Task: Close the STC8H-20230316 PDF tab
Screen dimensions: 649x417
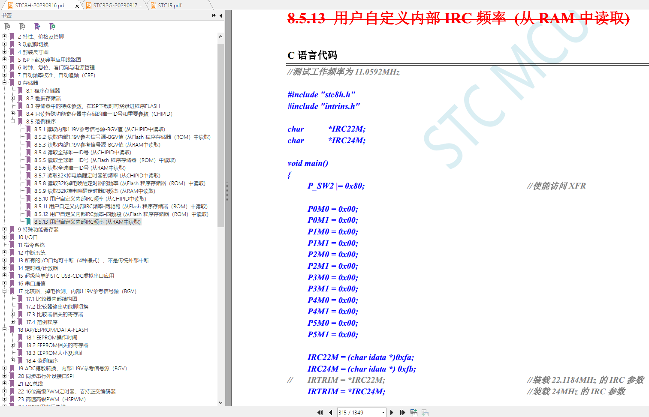Action: 77,6
